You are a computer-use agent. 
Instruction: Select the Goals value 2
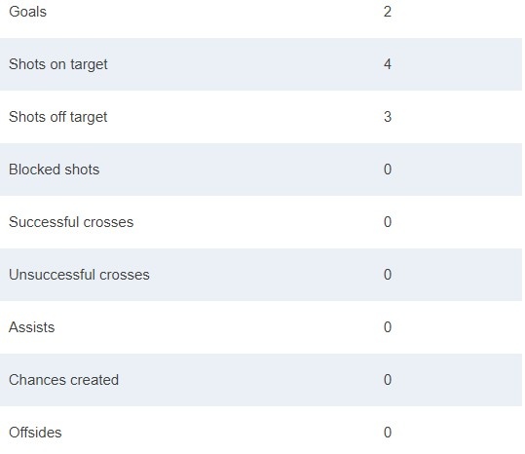388,12
